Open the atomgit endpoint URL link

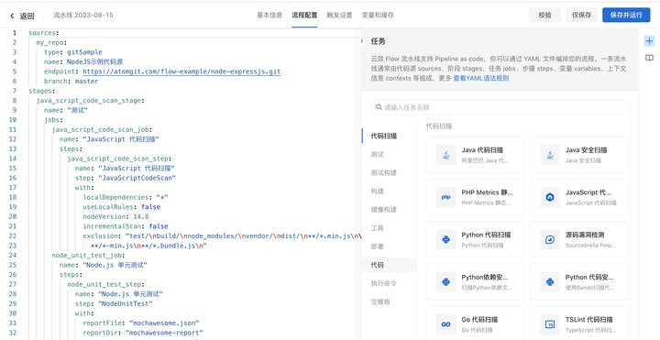coord(181,71)
